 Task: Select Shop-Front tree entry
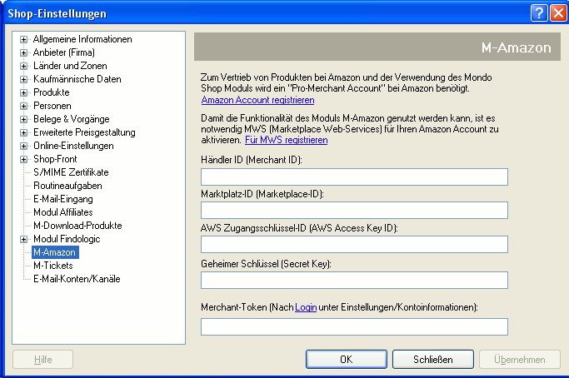click(x=55, y=159)
